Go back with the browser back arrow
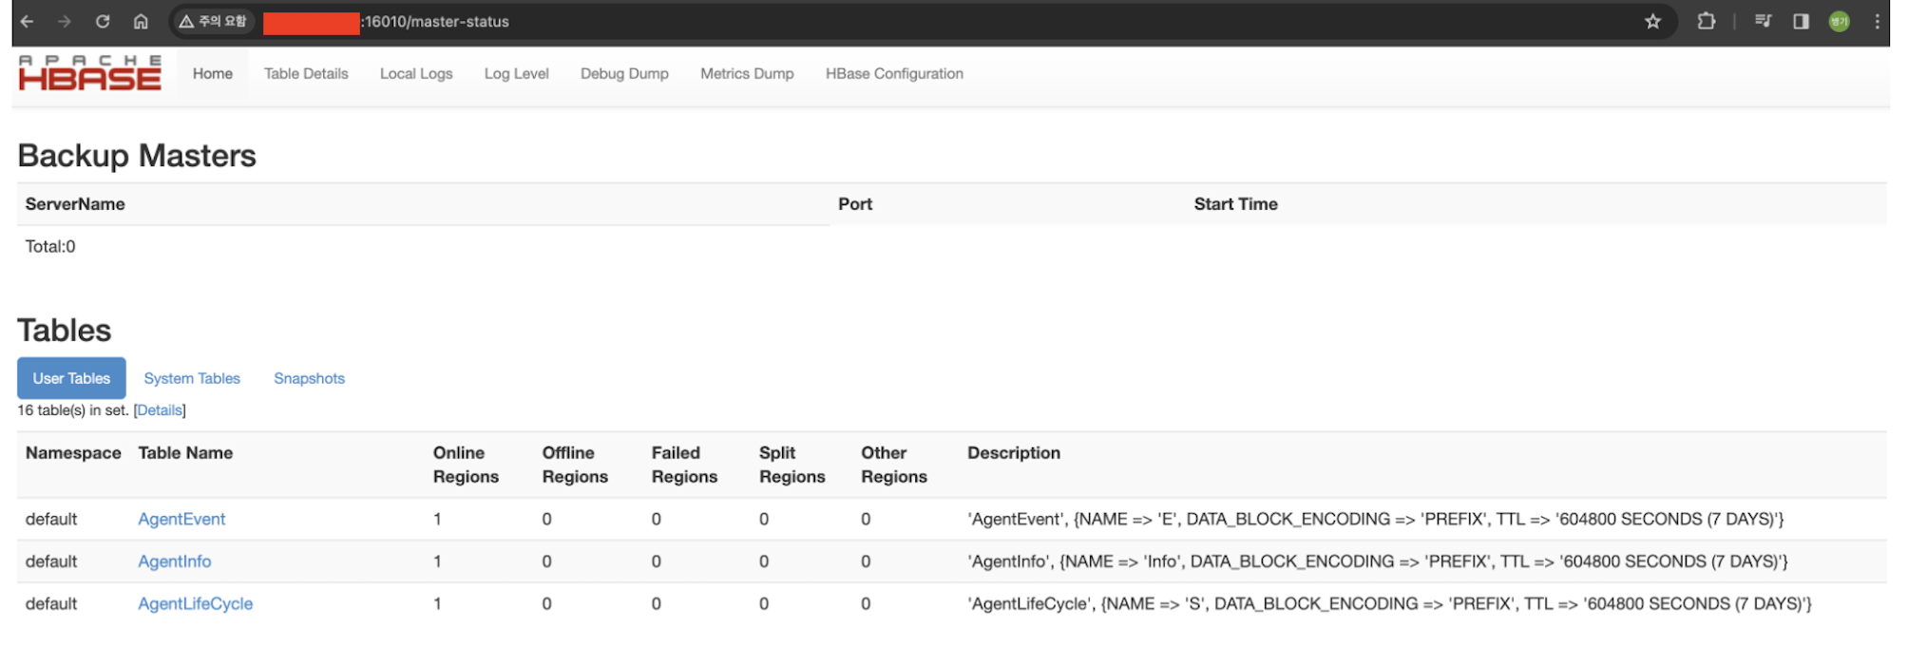The width and height of the screenshot is (1908, 646). tap(27, 21)
